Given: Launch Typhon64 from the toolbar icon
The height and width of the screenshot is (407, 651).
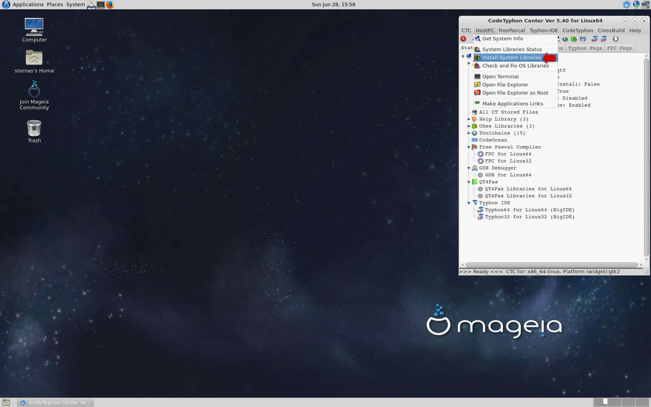Looking at the screenshot, I should coord(594,39).
